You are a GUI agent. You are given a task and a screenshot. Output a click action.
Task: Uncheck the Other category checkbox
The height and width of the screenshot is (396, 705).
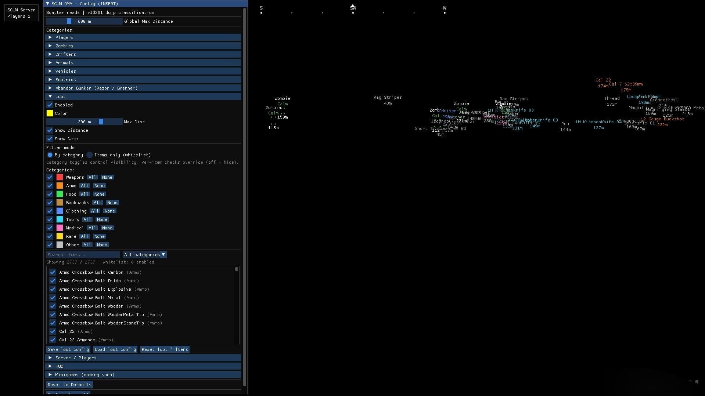coord(50,245)
